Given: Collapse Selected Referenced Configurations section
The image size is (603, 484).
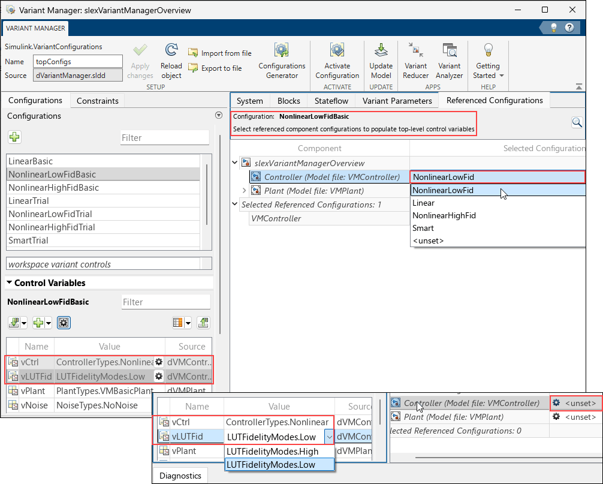Looking at the screenshot, I should click(234, 204).
